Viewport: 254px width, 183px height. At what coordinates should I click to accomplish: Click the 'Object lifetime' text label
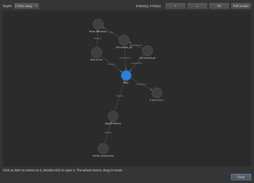113,123
